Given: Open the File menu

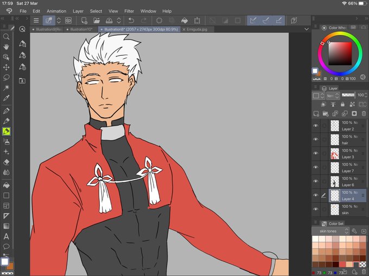Looking at the screenshot, I should (x=23, y=11).
